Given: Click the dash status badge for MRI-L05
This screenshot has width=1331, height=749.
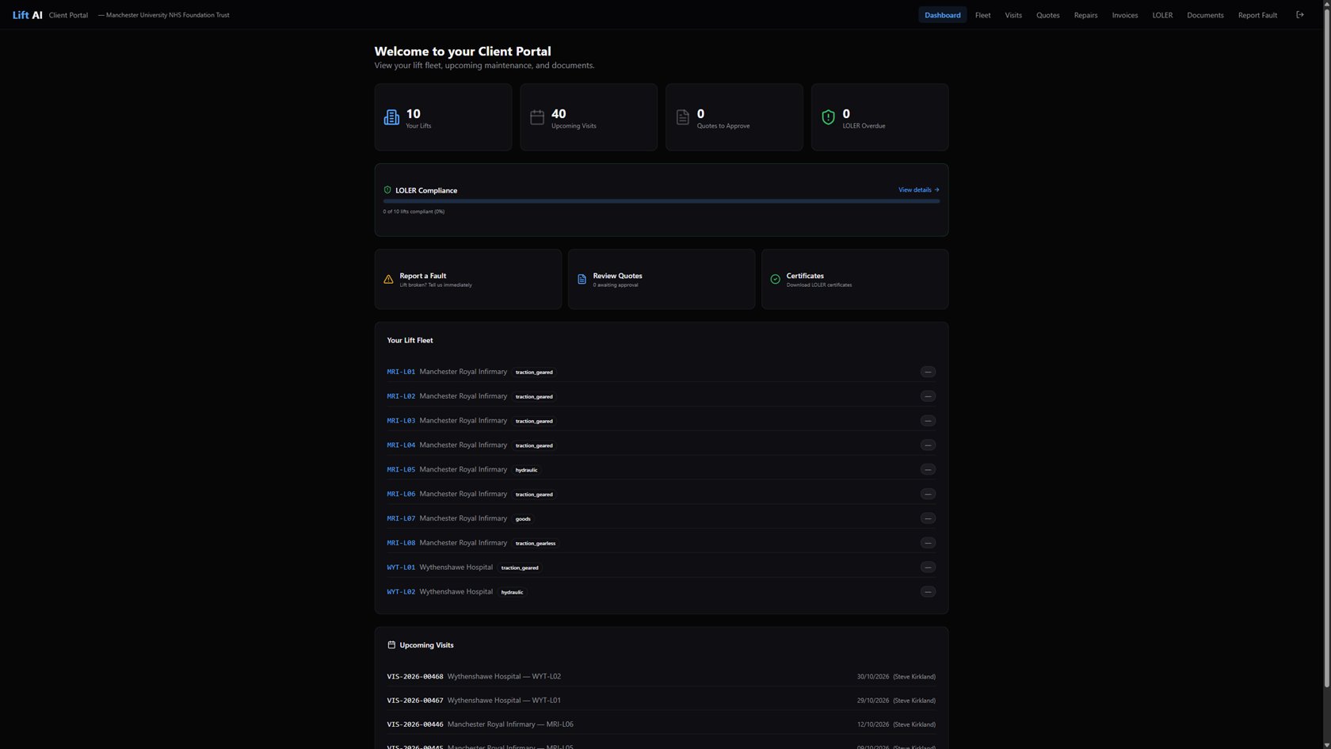Looking at the screenshot, I should [x=928, y=469].
